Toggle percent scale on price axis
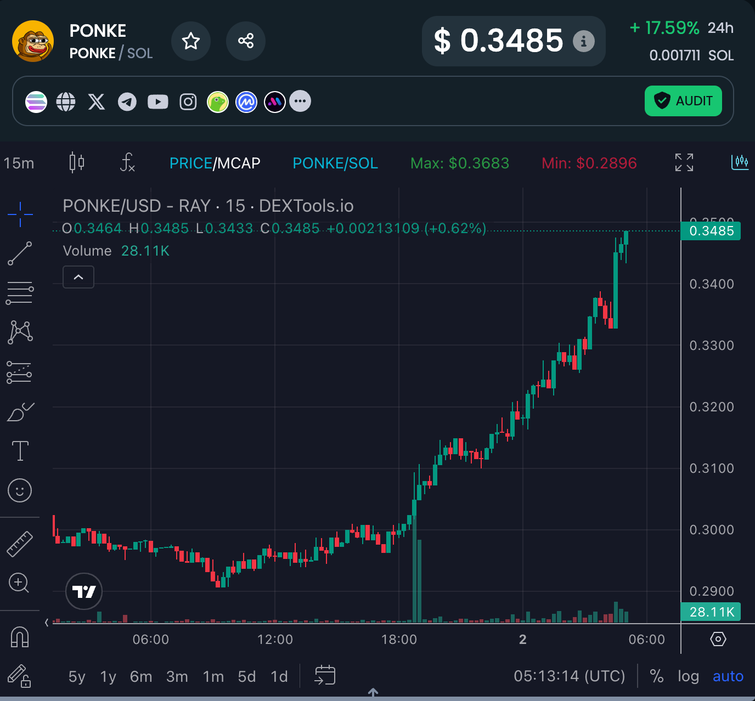 click(x=657, y=676)
